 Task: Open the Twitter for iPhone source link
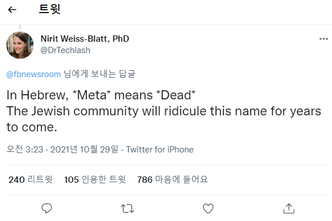tap(160, 150)
